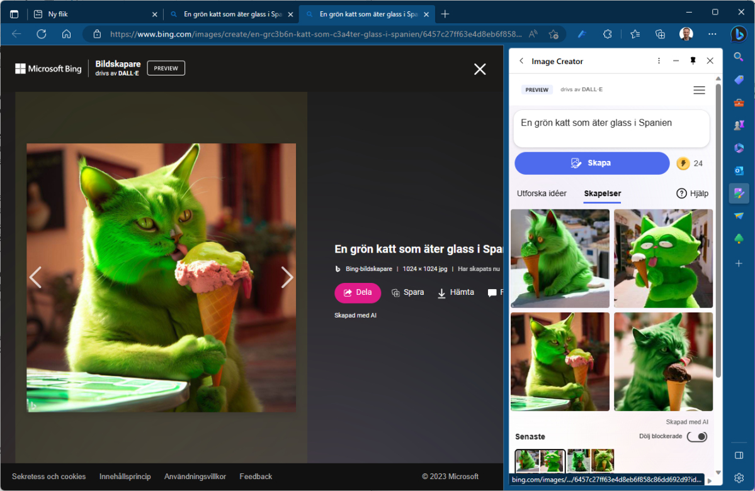755x491 pixels.
Task: Select the cartoon green cat thumbnail
Action: click(663, 258)
